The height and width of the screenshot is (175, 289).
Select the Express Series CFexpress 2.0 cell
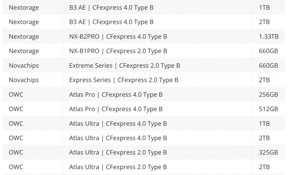point(123,80)
